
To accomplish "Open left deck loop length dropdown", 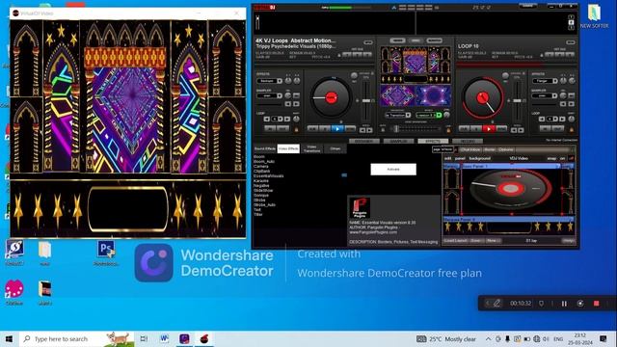I will [281, 119].
